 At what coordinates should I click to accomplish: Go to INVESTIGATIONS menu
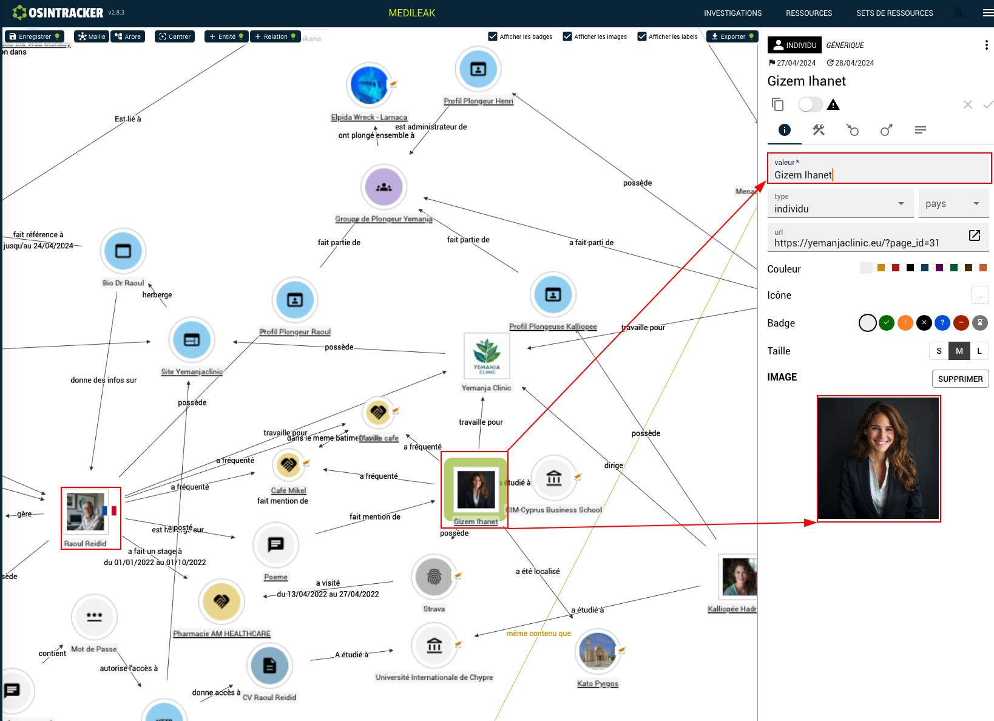pos(733,13)
